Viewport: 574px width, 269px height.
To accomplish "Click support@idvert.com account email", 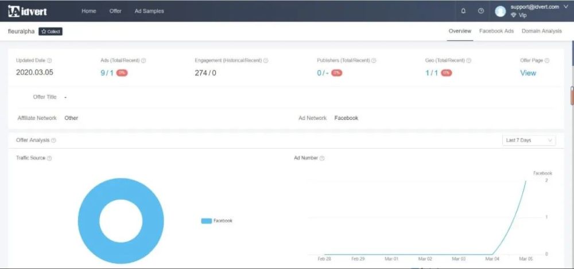I will [534, 6].
